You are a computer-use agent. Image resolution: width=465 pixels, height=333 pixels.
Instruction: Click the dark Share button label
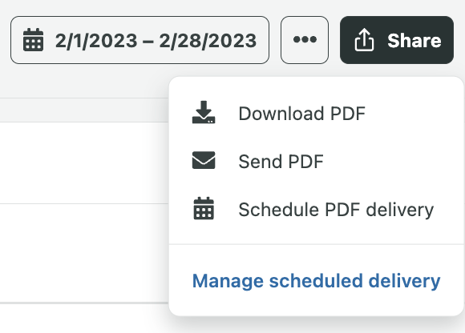pyautogui.click(x=414, y=40)
